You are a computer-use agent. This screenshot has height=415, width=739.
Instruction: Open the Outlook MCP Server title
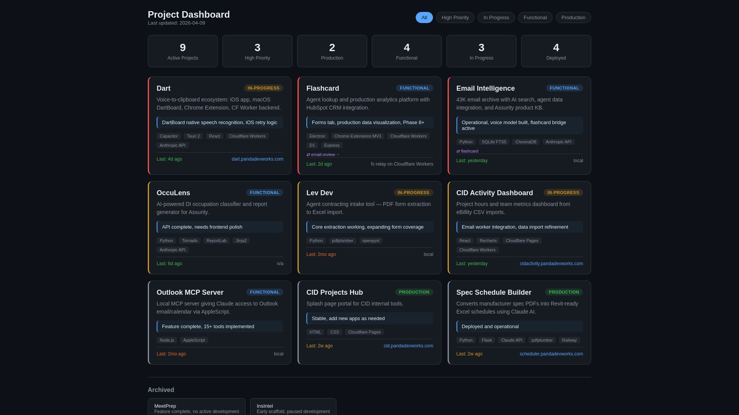point(190,292)
